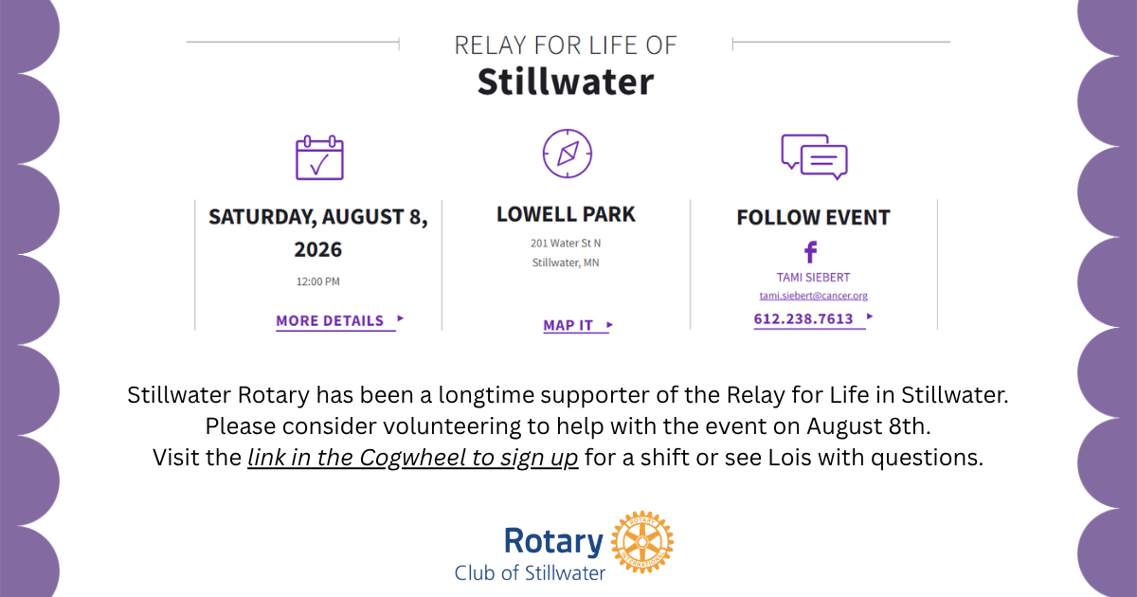Click the arrow beside More Details
Image resolution: width=1137 pixels, height=597 pixels.
coord(401,319)
